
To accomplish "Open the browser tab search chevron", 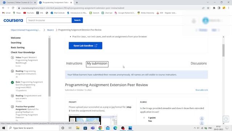I will click(x=208, y=3).
